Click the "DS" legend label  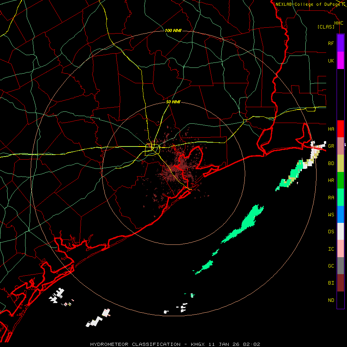pyautogui.click(x=331, y=231)
